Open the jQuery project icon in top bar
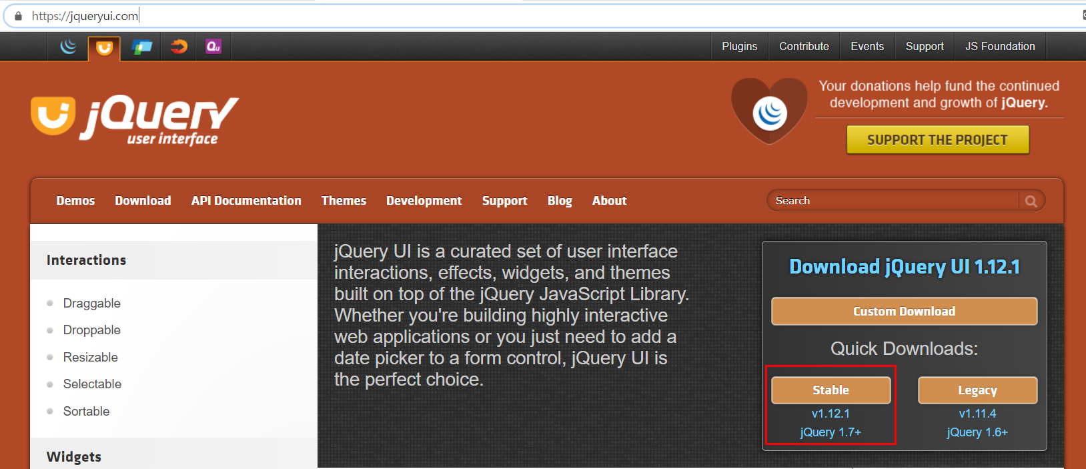Screen dimensions: 1086x469 69,47
